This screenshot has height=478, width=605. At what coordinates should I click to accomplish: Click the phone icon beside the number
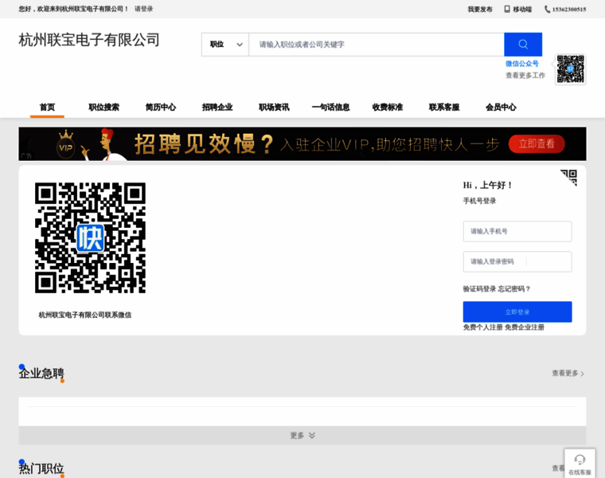click(547, 10)
